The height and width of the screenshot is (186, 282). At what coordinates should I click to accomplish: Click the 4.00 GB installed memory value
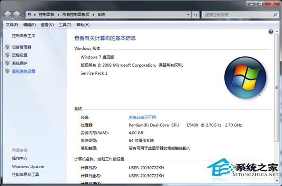pos(136,133)
